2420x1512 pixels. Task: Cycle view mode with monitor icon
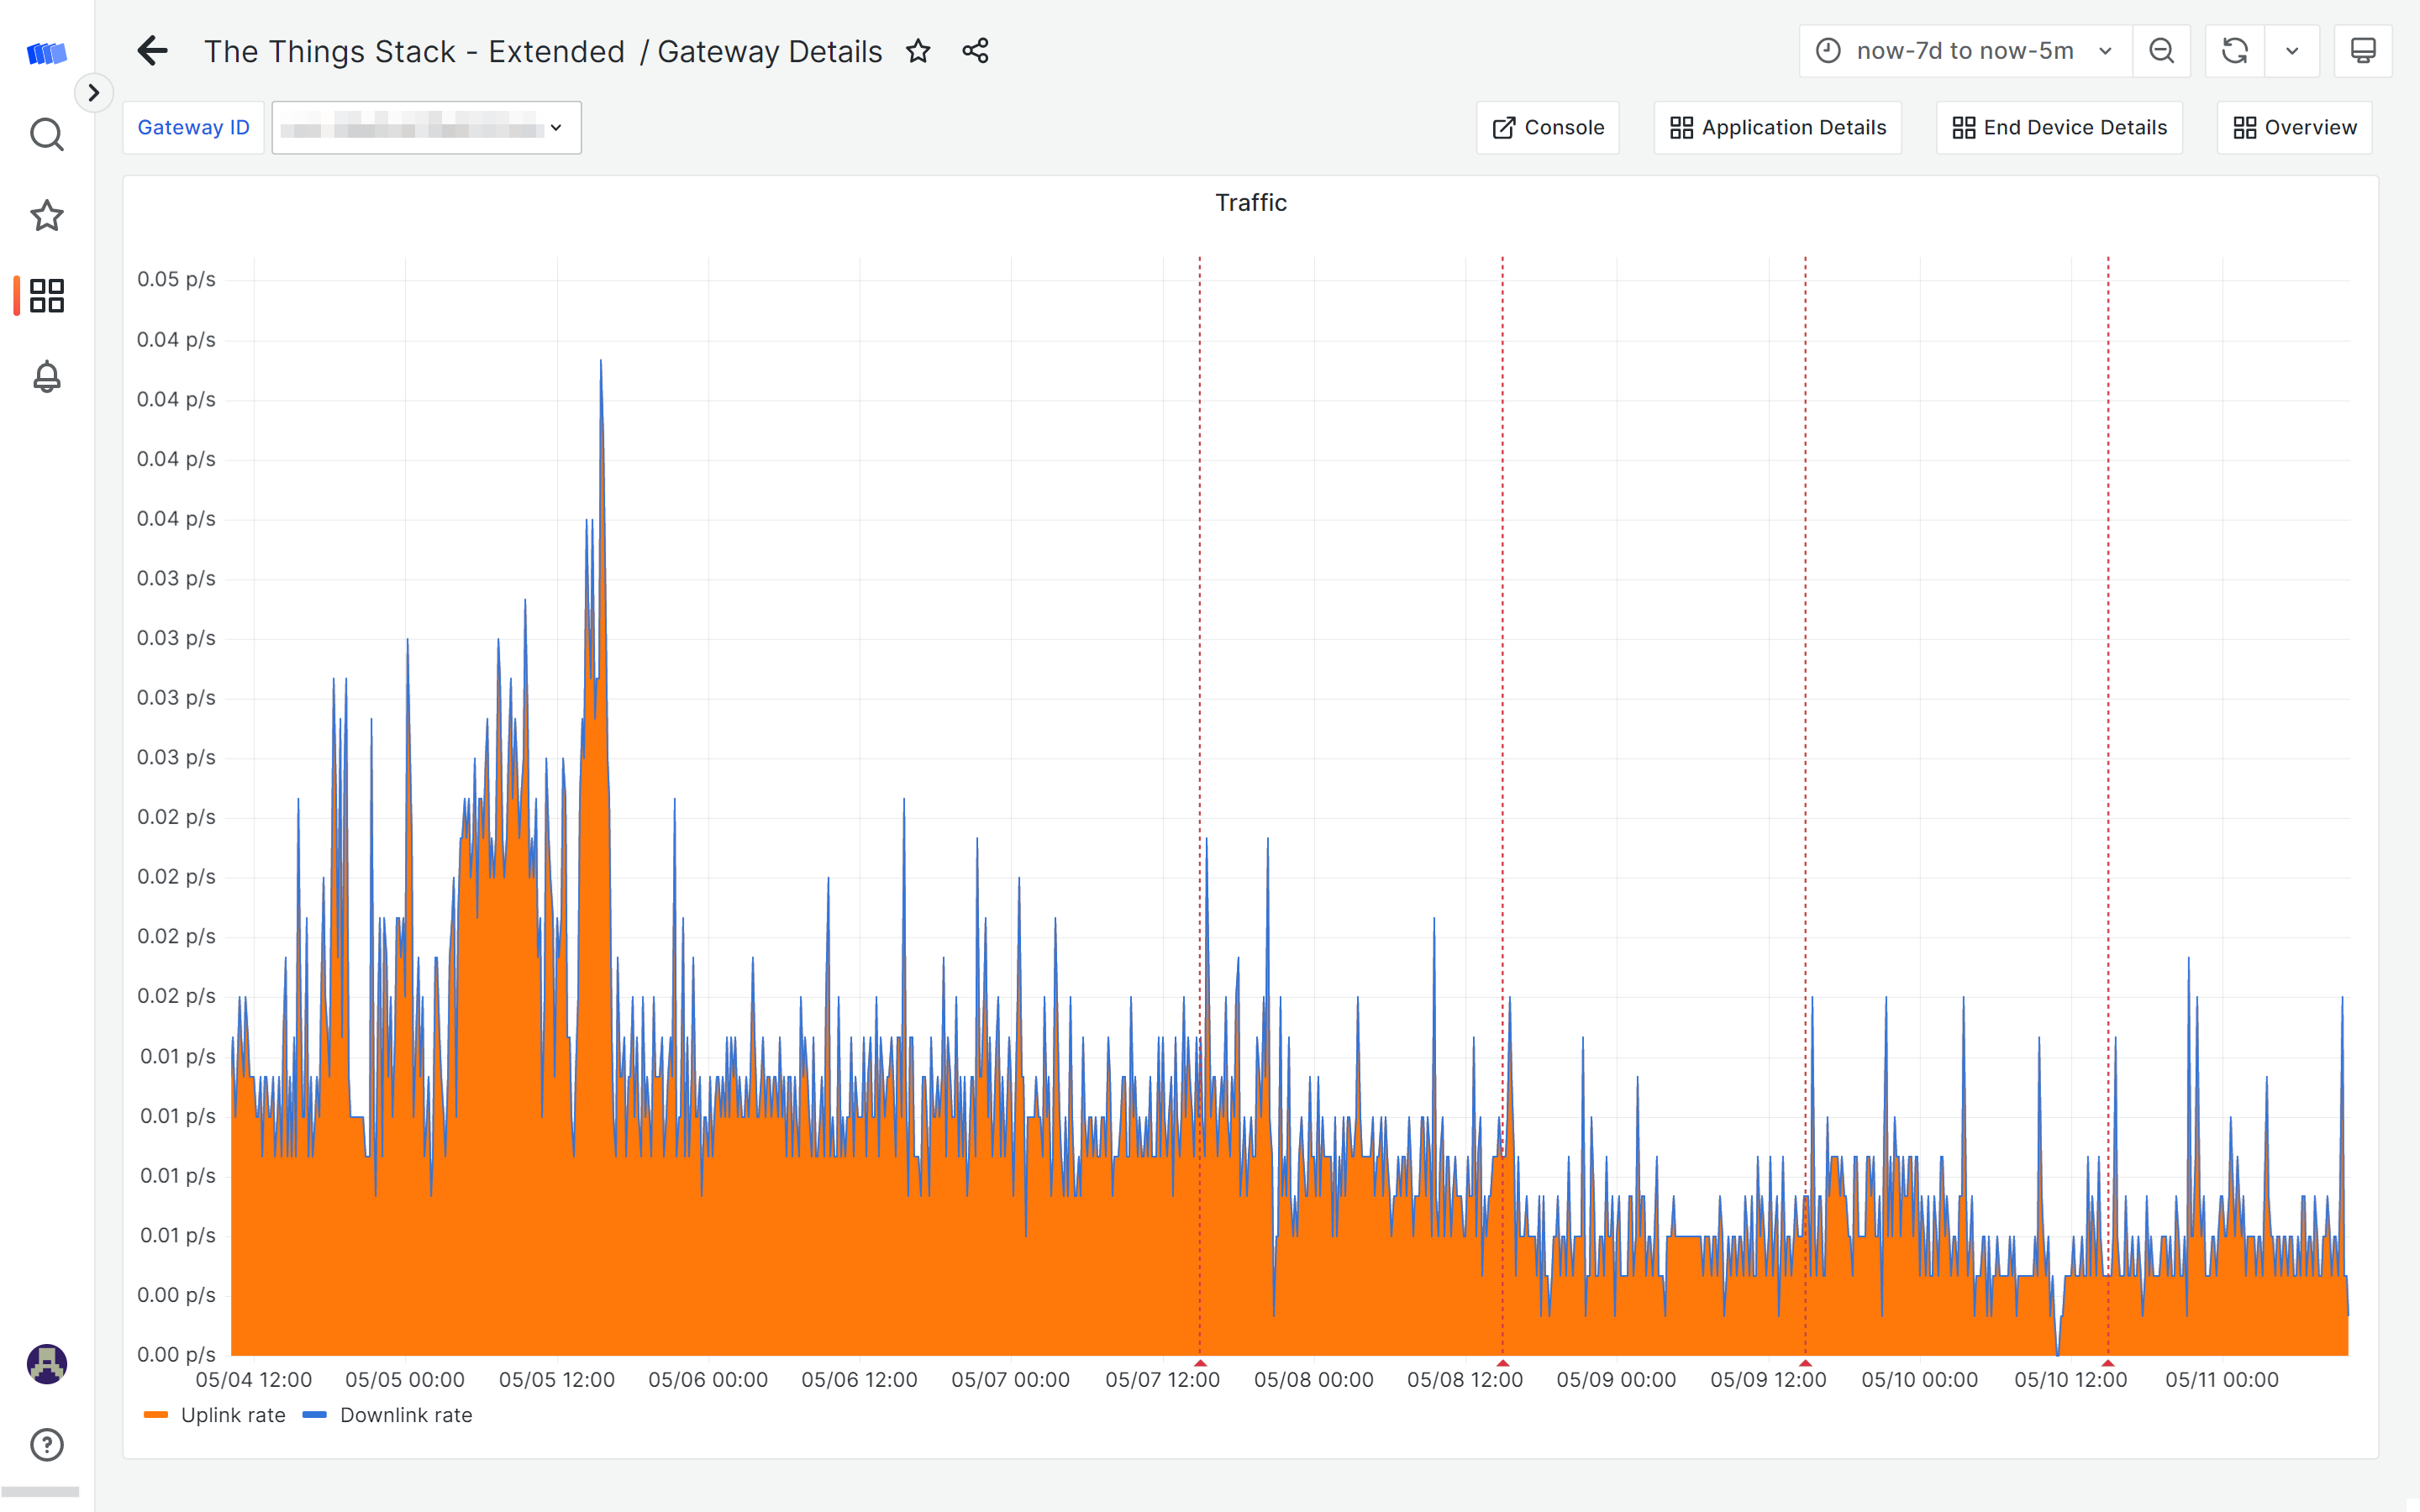2362,51
